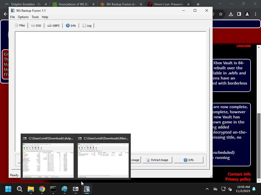261x195 pixels.
Task: Close the Associations of Wii Ba tab
Action: click(x=94, y=4)
